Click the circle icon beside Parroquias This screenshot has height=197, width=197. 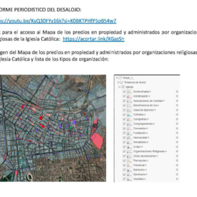(x=177, y=160)
